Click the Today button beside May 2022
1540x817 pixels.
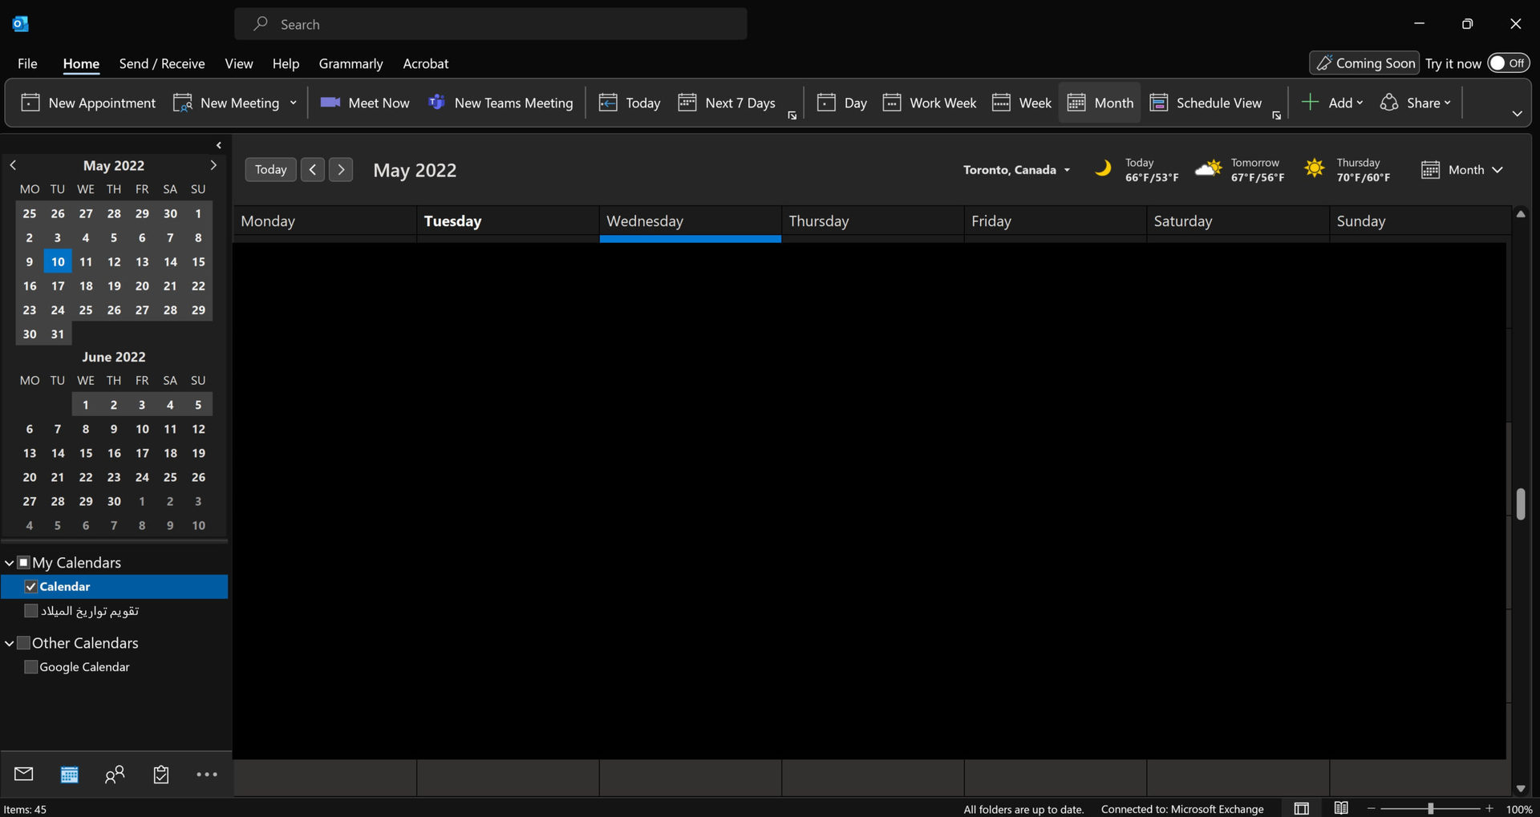270,170
